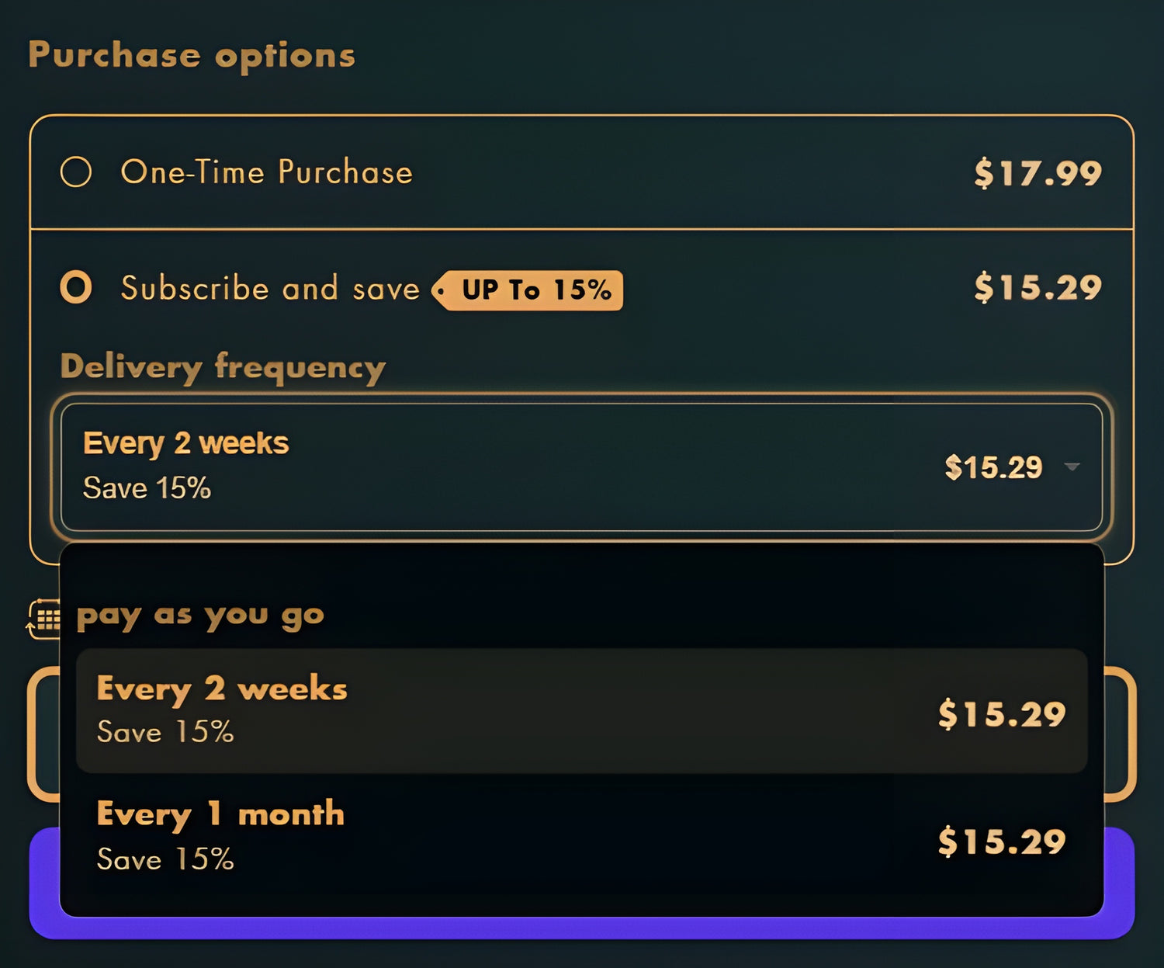Viewport: 1164px width, 968px height.
Task: Choose Every 2 weeks from the dropdown list
Action: click(580, 710)
